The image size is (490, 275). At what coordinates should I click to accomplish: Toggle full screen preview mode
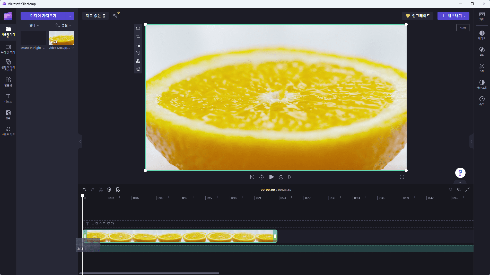[x=402, y=177]
